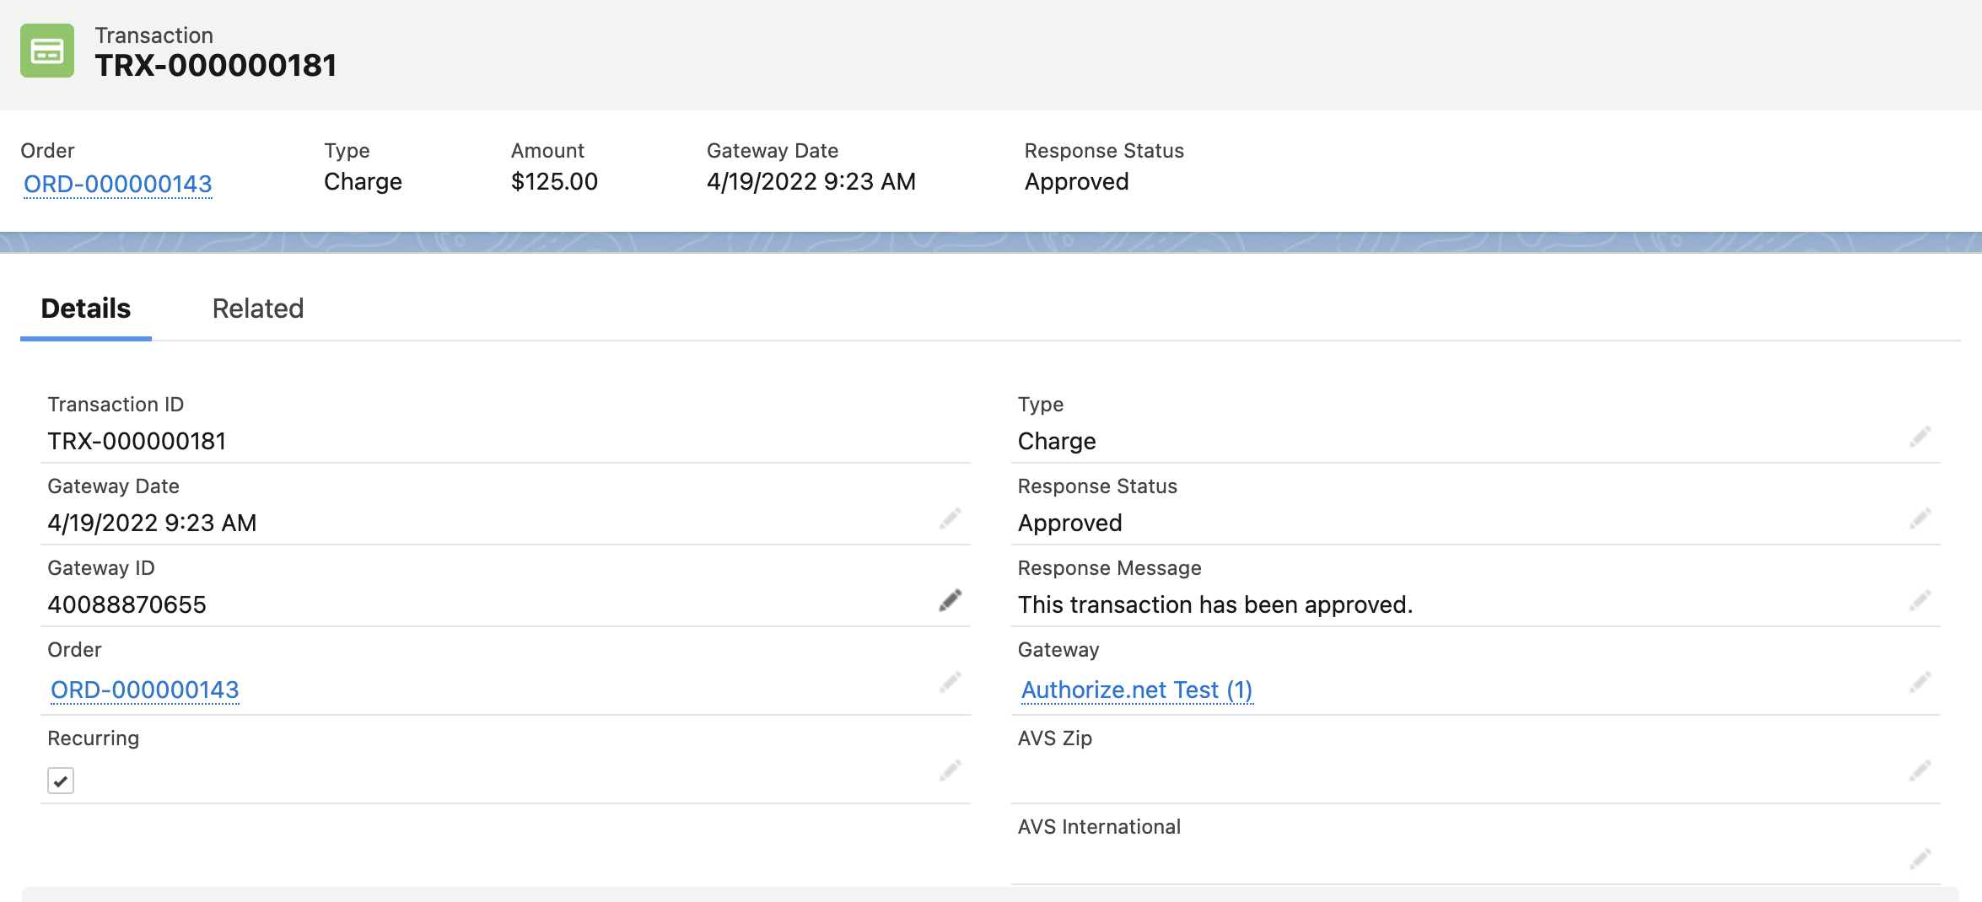Switch to the Details tab
Viewport: 1982px width, 902px height.
pyautogui.click(x=86, y=309)
